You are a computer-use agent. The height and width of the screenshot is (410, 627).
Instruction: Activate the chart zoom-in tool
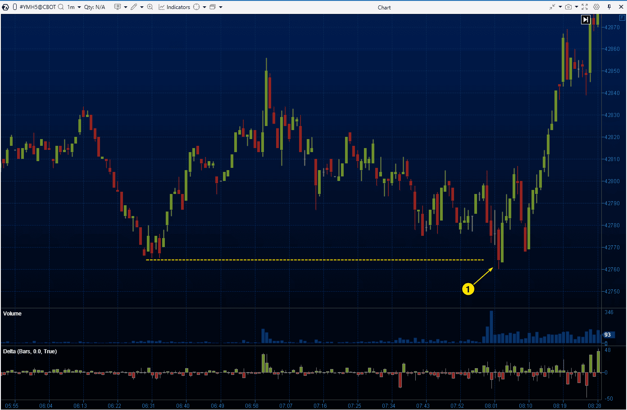pos(149,7)
